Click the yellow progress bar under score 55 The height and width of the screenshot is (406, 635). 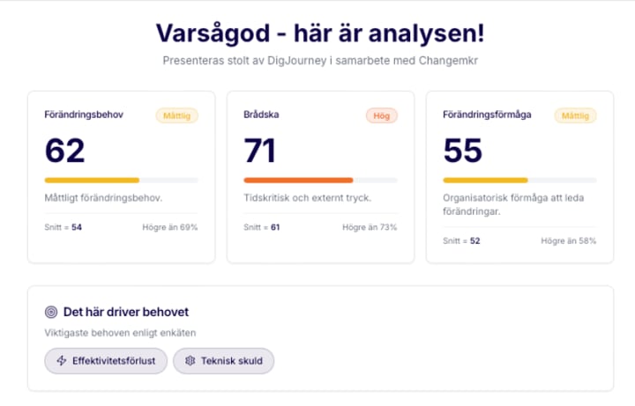pos(485,180)
